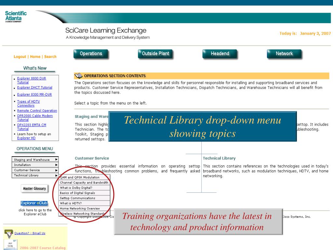Select Customer Service in the Operations menu
Image resolution: width=333 pixels, height=250 pixels.
click(x=35, y=170)
